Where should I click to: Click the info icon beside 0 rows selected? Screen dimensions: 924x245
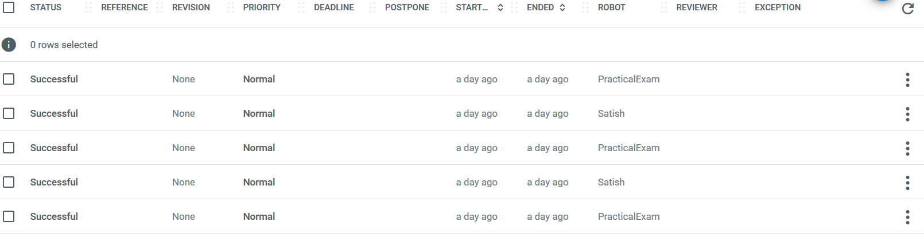click(9, 45)
